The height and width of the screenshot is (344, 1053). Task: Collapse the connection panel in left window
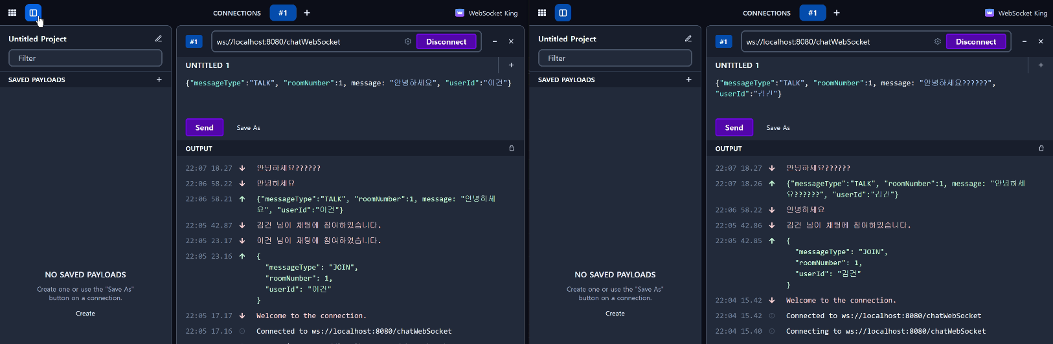pos(495,41)
